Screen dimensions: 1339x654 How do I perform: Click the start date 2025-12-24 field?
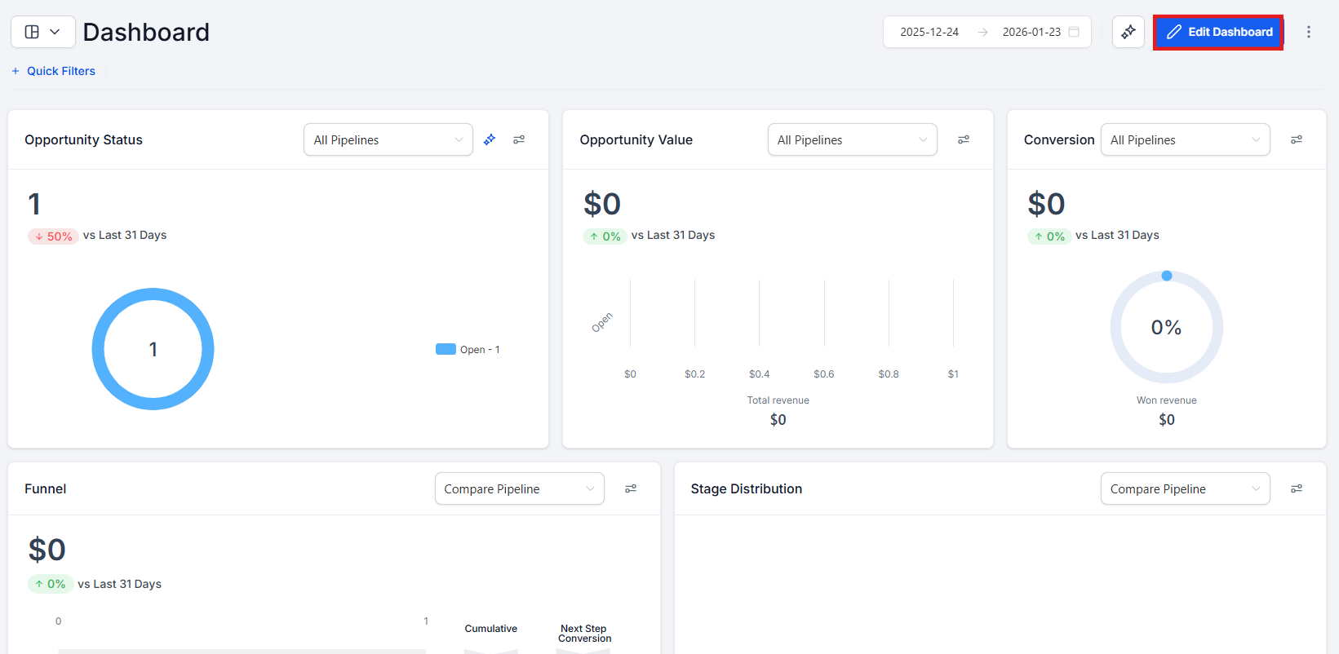coord(929,32)
